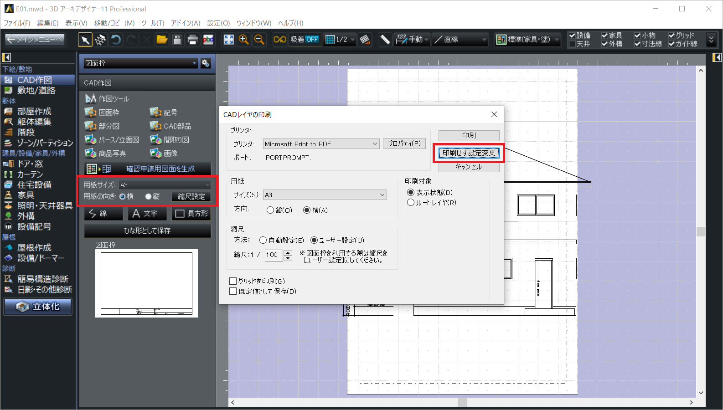Increase scale value with up stepper
The width and height of the screenshot is (723, 410).
288,252
